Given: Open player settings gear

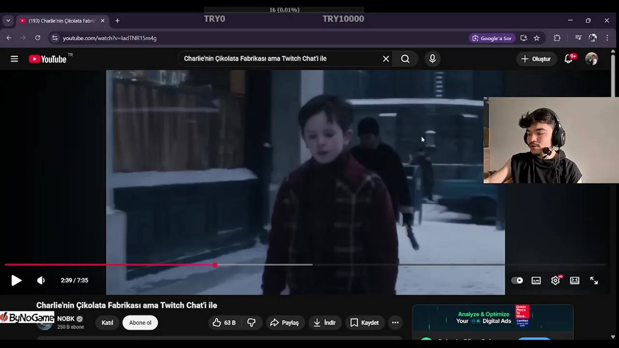Looking at the screenshot, I should click(x=556, y=280).
